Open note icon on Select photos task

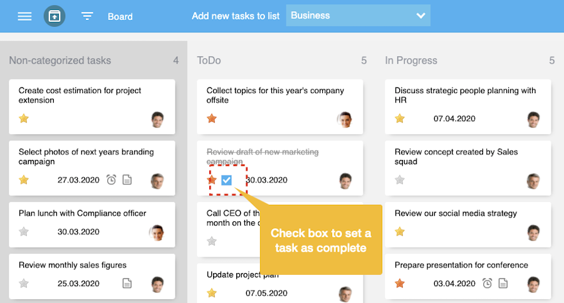(x=127, y=180)
